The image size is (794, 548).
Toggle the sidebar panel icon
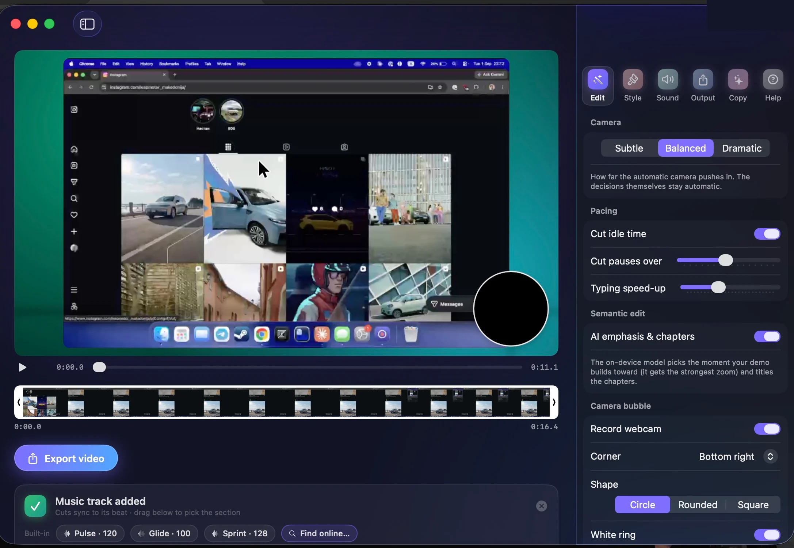(87, 24)
